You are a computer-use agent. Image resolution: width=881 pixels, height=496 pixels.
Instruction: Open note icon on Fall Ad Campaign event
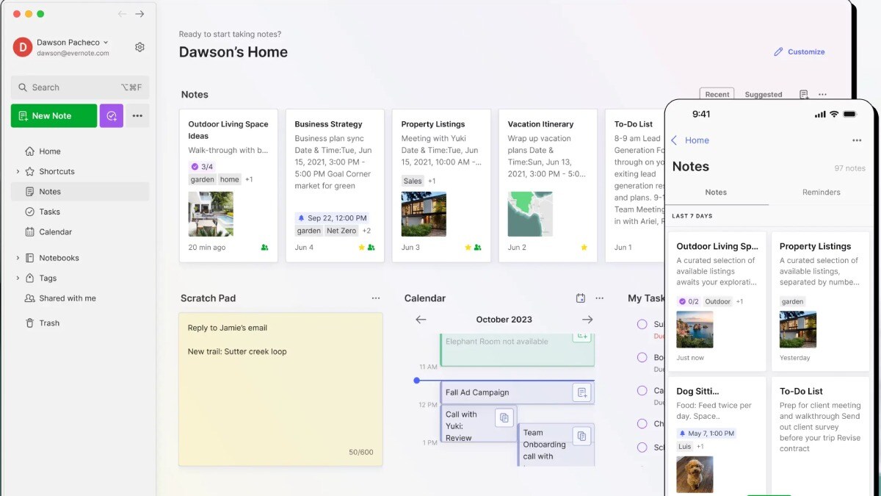pos(581,392)
